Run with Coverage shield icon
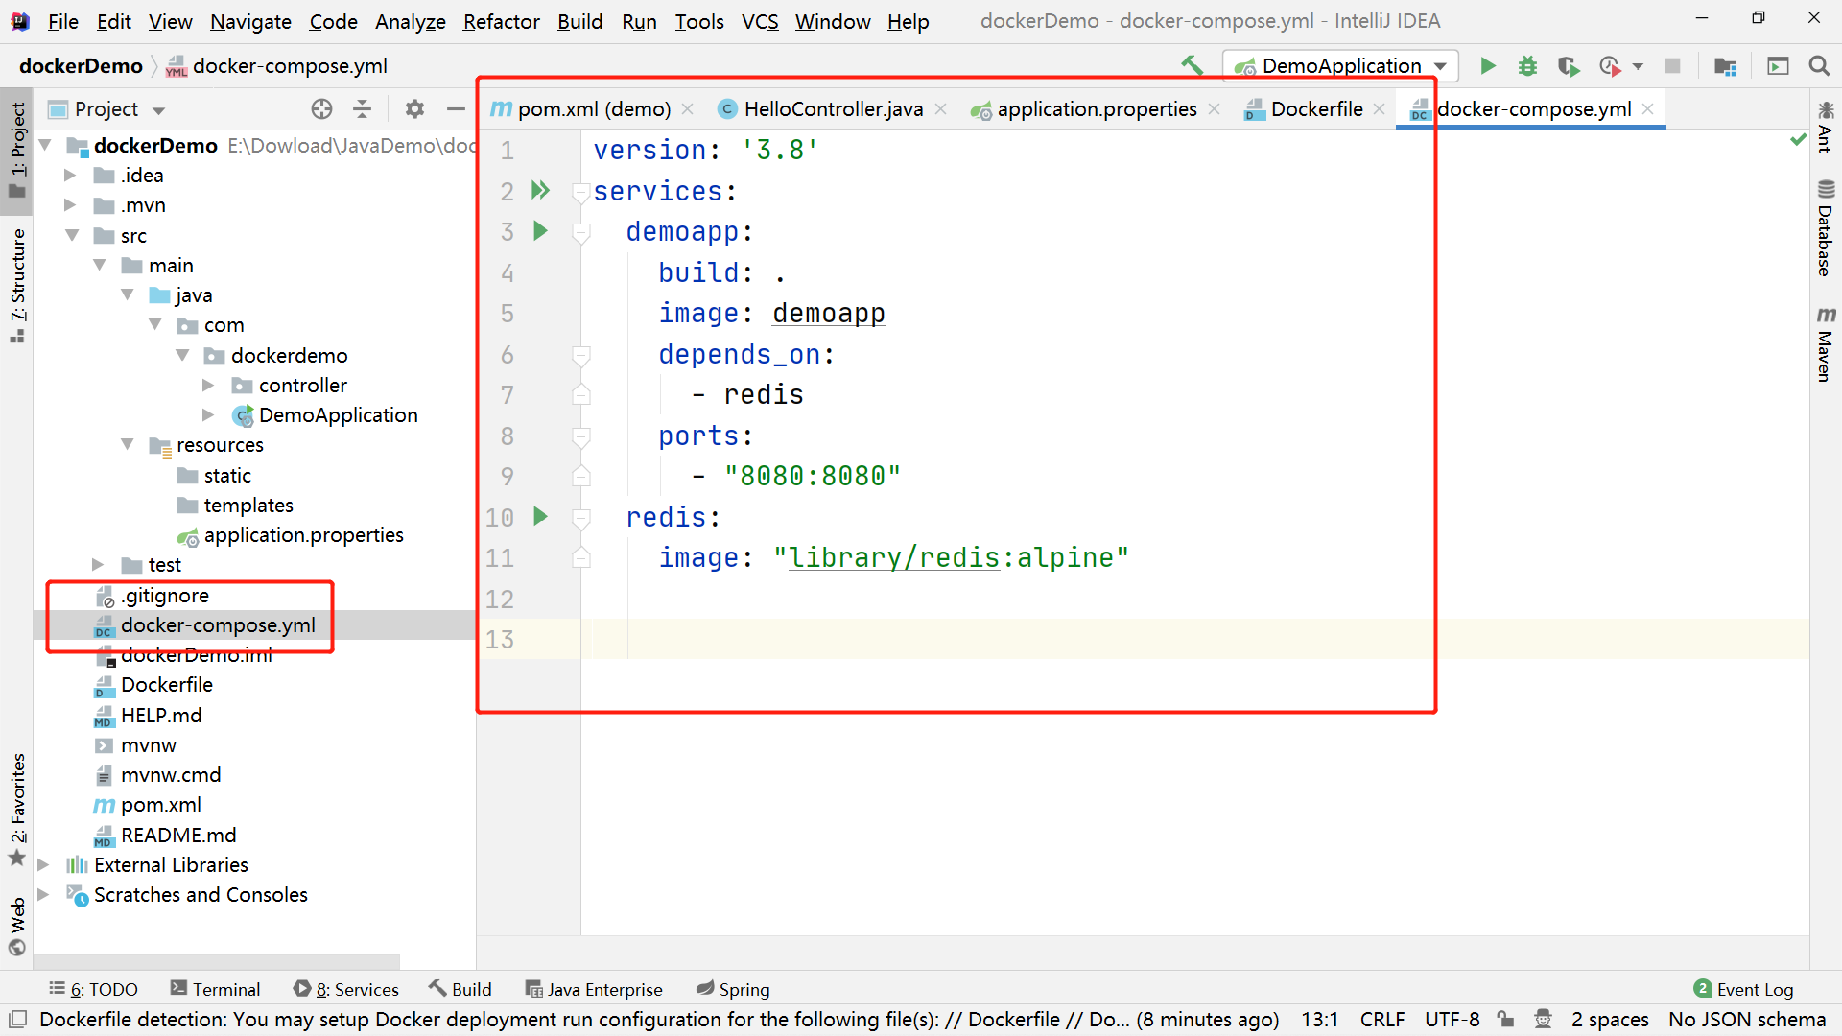The height and width of the screenshot is (1036, 1842). tap(1568, 65)
